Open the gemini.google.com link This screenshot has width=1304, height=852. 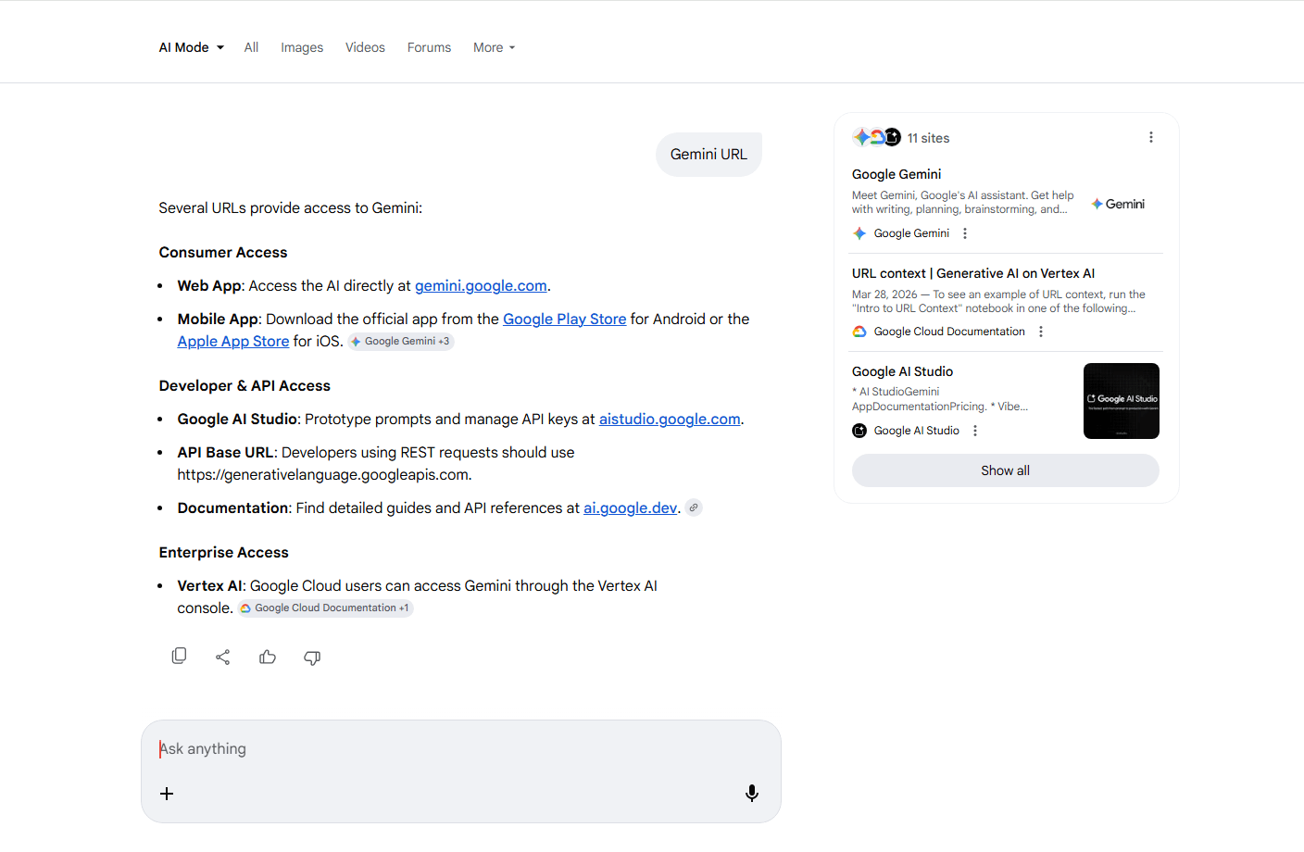tap(481, 285)
